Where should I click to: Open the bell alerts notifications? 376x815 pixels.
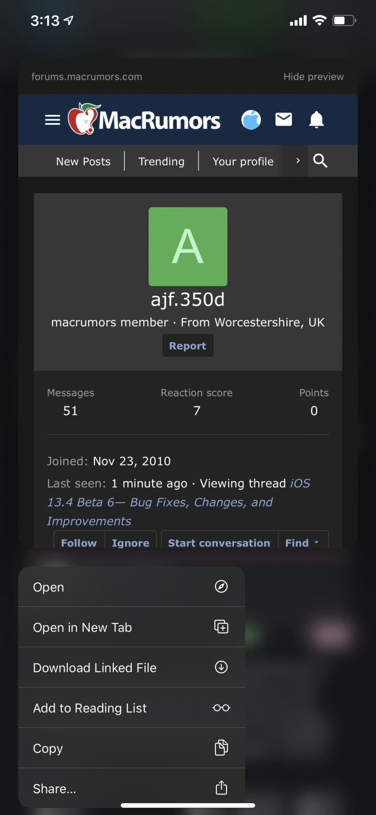(x=317, y=120)
